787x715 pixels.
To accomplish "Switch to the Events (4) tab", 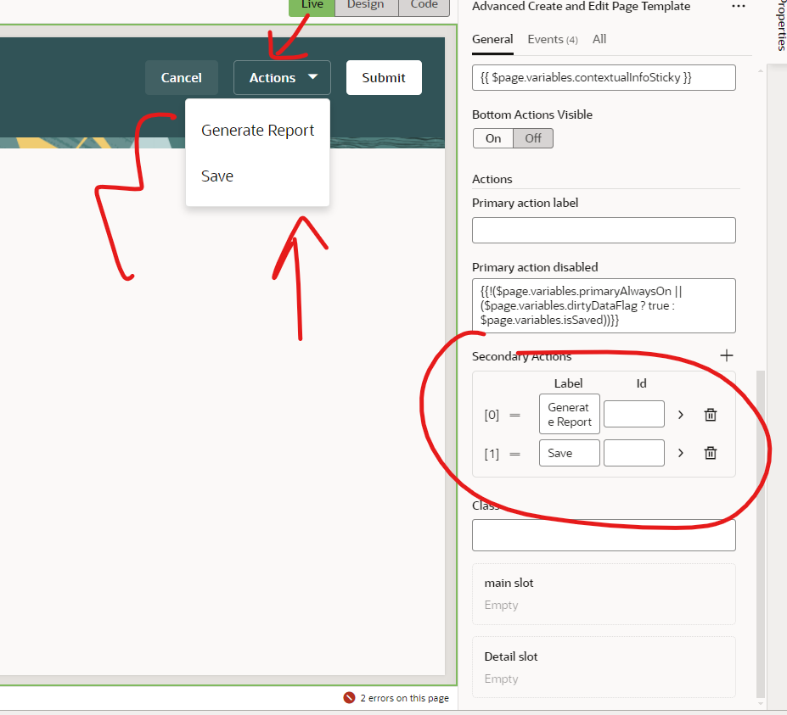I will click(x=552, y=39).
